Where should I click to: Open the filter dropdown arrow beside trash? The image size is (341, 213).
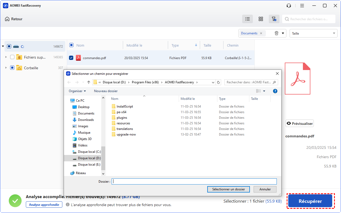click(283, 34)
